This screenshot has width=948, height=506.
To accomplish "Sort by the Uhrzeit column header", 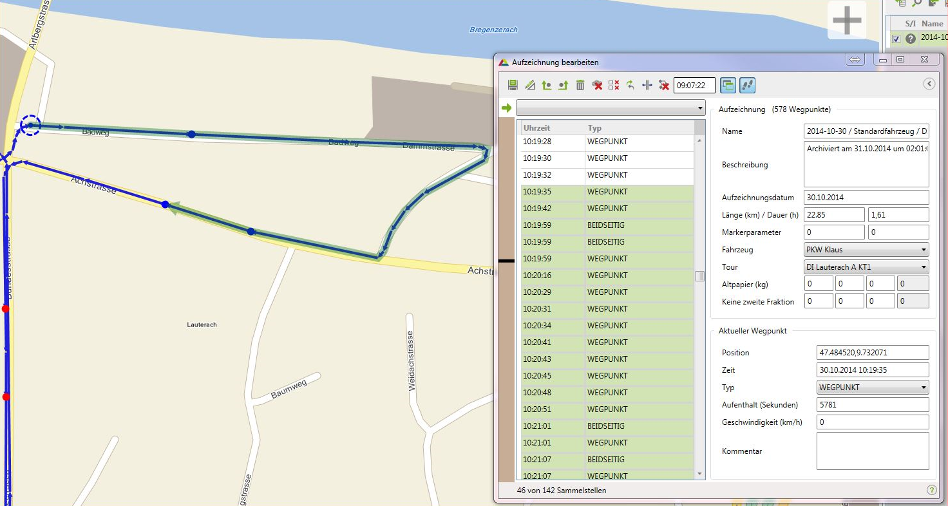I will (553, 127).
